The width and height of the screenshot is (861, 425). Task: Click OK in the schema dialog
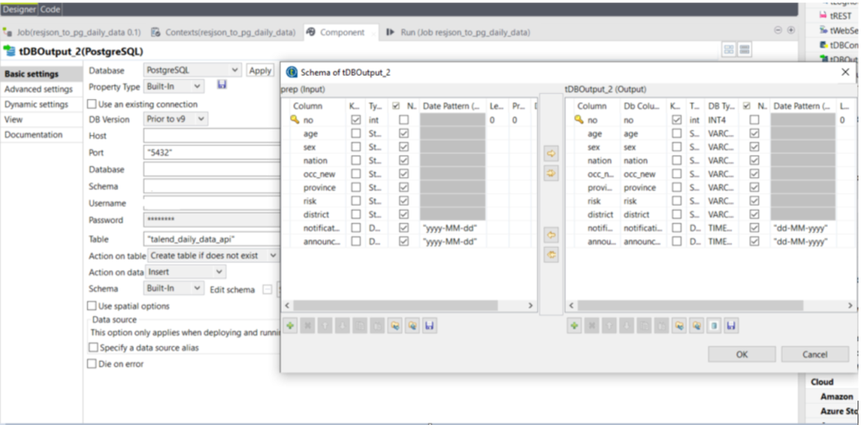[742, 354]
